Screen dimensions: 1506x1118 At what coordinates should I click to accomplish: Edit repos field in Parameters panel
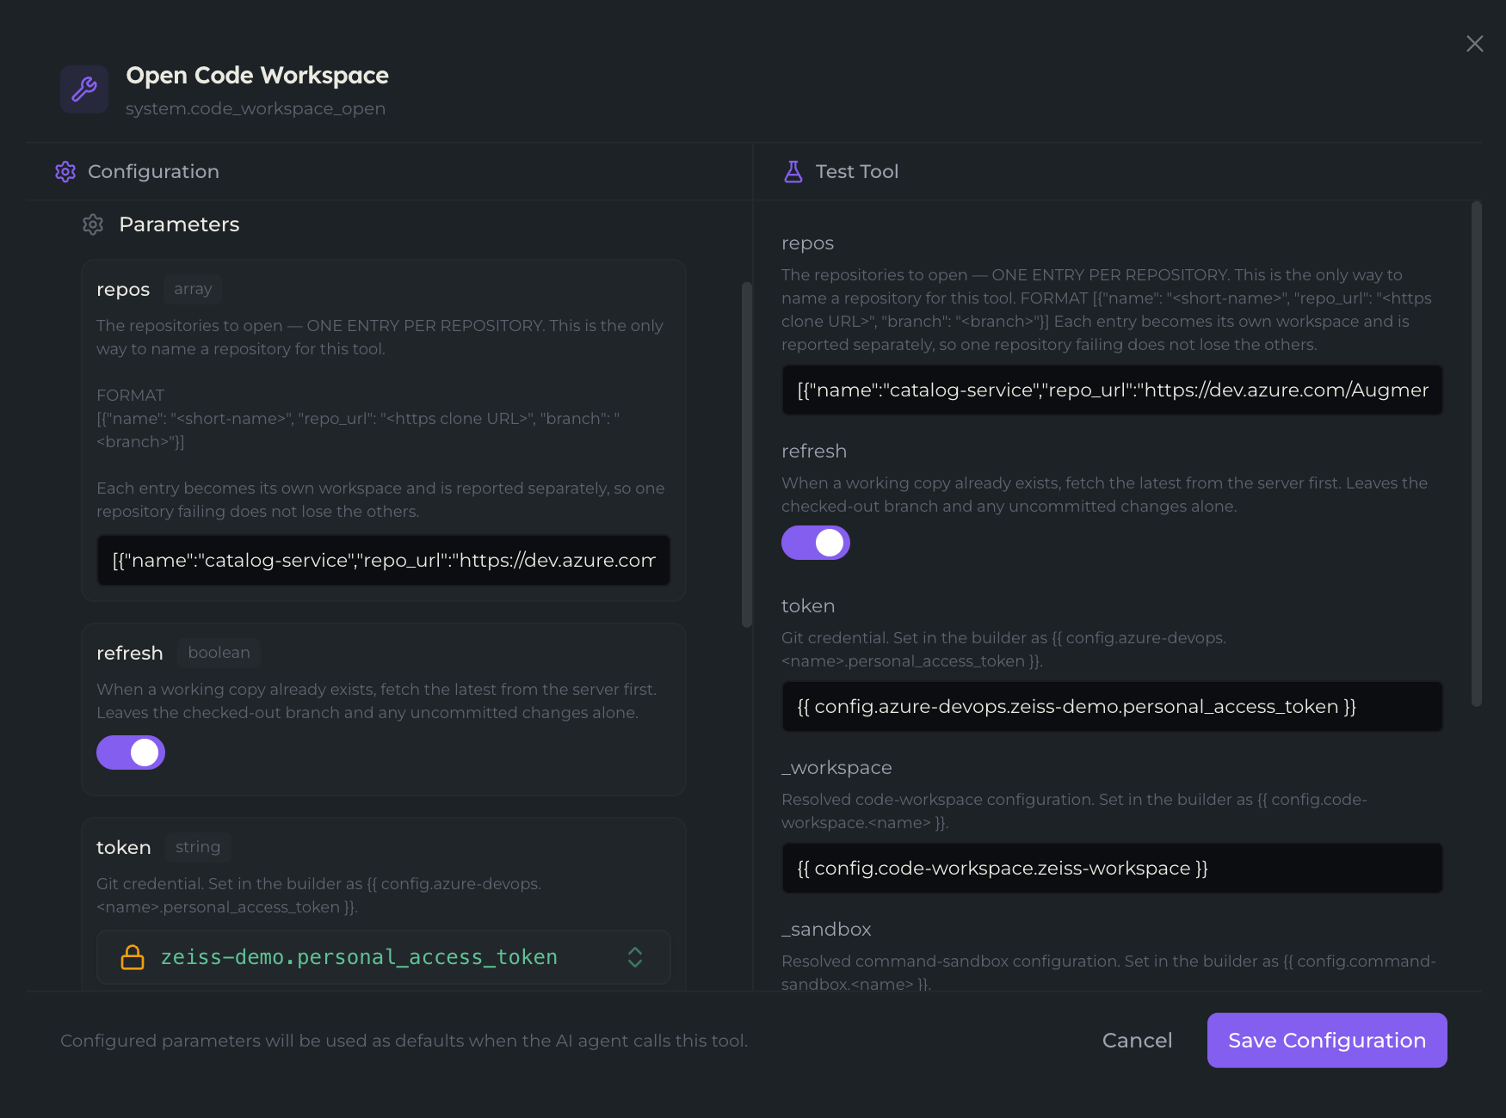pyautogui.click(x=384, y=561)
